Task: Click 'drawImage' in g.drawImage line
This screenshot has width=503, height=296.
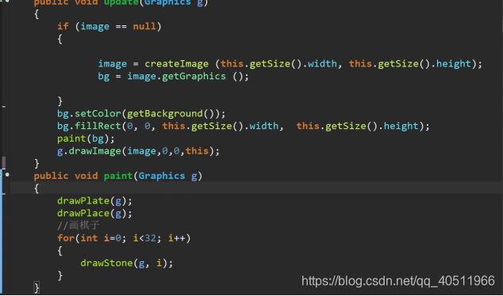Action: 95,151
